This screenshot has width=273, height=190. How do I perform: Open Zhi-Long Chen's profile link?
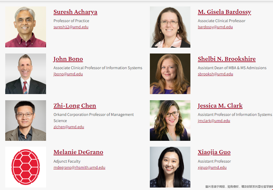pyautogui.click(x=75, y=106)
